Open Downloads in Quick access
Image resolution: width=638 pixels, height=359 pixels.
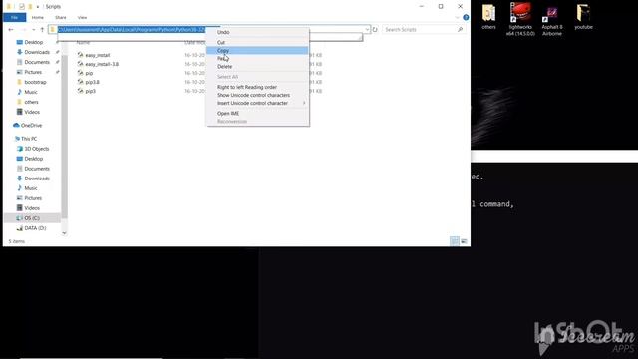click(37, 52)
